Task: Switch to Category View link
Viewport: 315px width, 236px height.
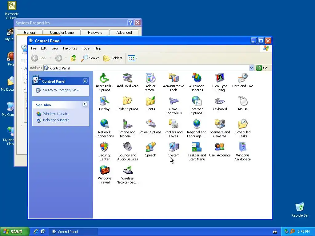Action: point(61,90)
